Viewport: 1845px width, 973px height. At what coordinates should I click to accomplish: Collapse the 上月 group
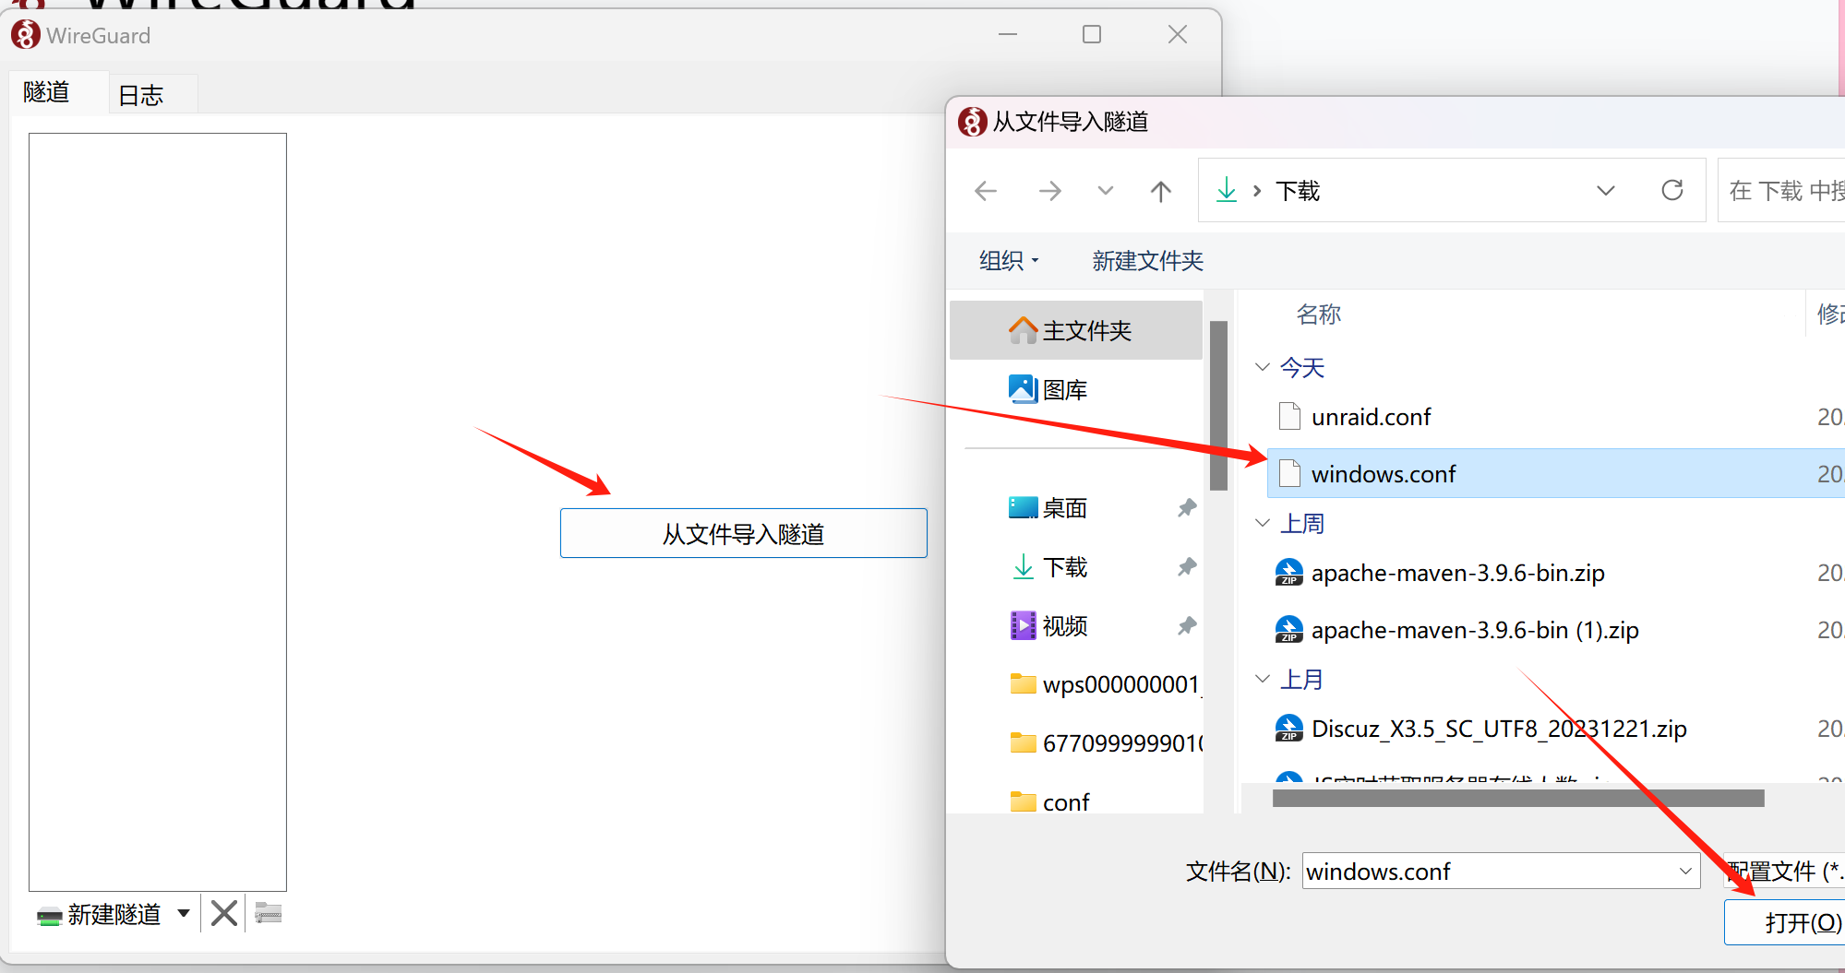(1263, 679)
